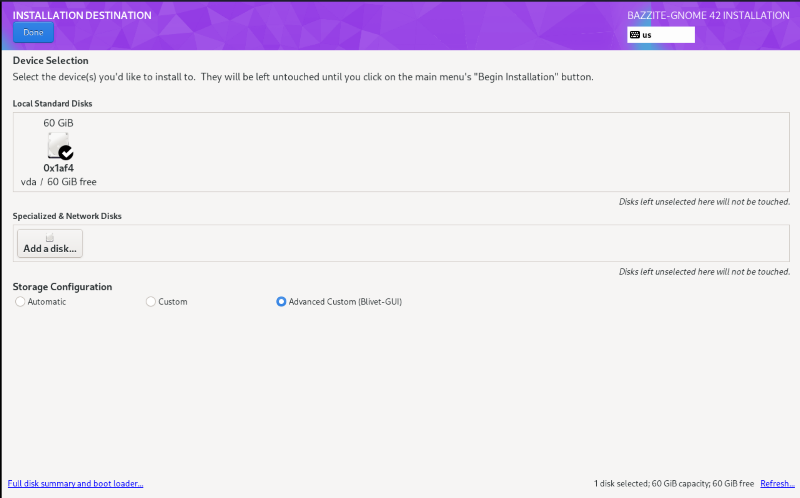This screenshot has width=800, height=498.
Task: Click the 'Custom' option label text
Action: 172,302
